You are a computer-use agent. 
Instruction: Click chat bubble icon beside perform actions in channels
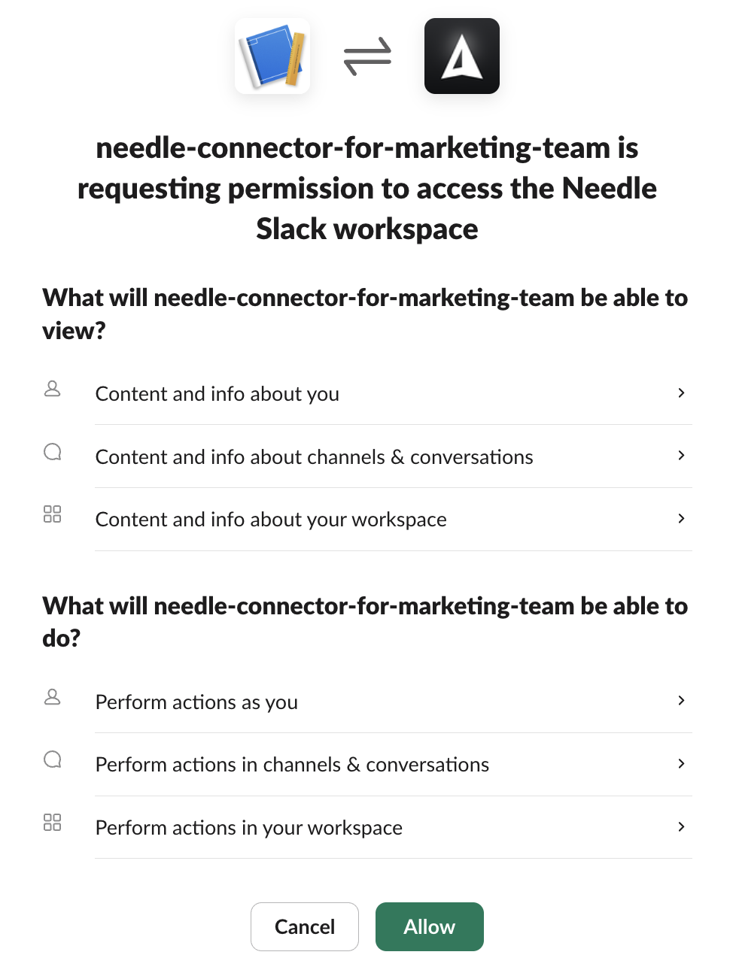(x=53, y=759)
